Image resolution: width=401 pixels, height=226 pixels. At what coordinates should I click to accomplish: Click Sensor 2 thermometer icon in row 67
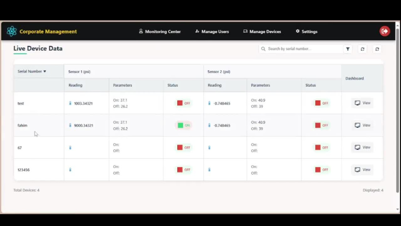209,147
